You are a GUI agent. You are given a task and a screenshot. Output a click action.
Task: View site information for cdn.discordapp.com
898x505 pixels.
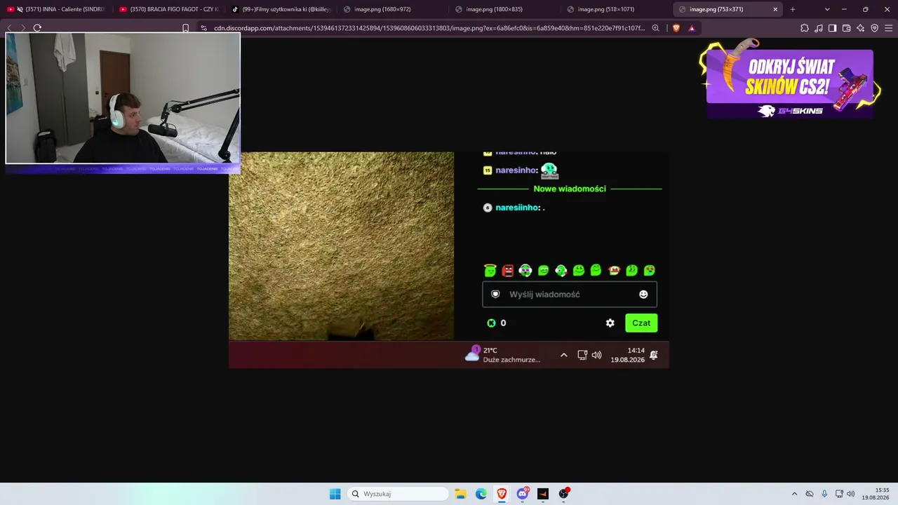[x=203, y=28]
